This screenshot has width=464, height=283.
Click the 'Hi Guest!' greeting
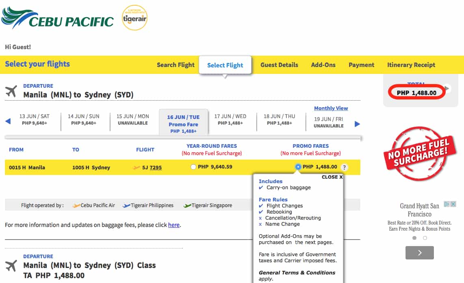[x=18, y=47]
